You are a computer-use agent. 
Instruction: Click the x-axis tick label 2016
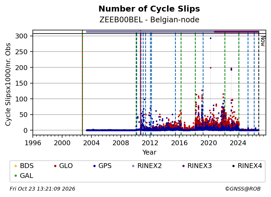(179, 143)
